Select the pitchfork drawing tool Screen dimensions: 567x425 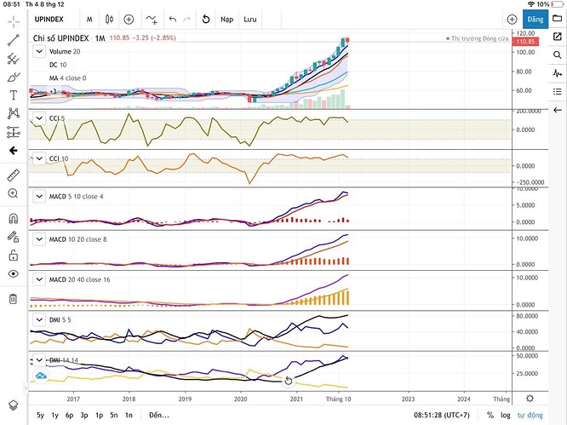[14, 59]
